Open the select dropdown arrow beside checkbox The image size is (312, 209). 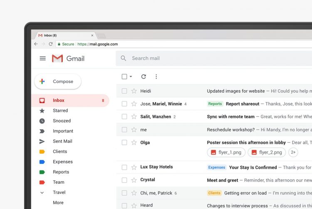pos(131,76)
